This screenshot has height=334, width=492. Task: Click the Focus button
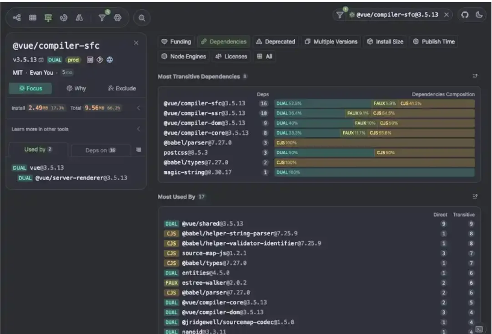pos(30,88)
